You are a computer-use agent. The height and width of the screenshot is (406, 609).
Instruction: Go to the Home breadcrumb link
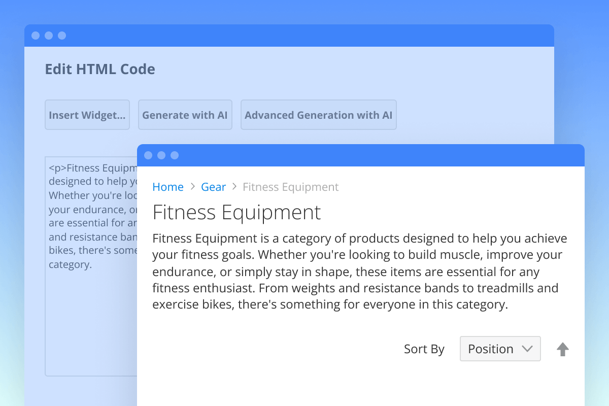click(x=168, y=187)
